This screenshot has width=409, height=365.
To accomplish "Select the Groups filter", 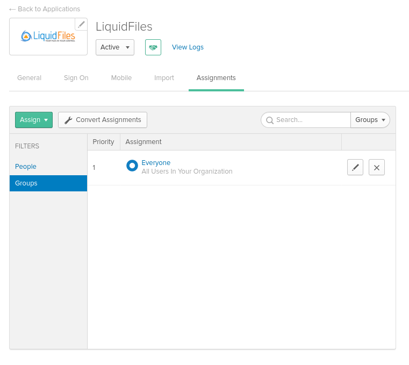I will pyautogui.click(x=48, y=183).
